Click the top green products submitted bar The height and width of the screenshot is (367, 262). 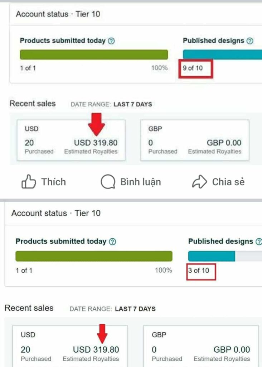pyautogui.click(x=94, y=54)
